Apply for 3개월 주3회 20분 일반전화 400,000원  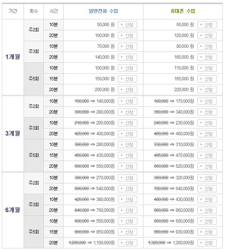(x=128, y=134)
